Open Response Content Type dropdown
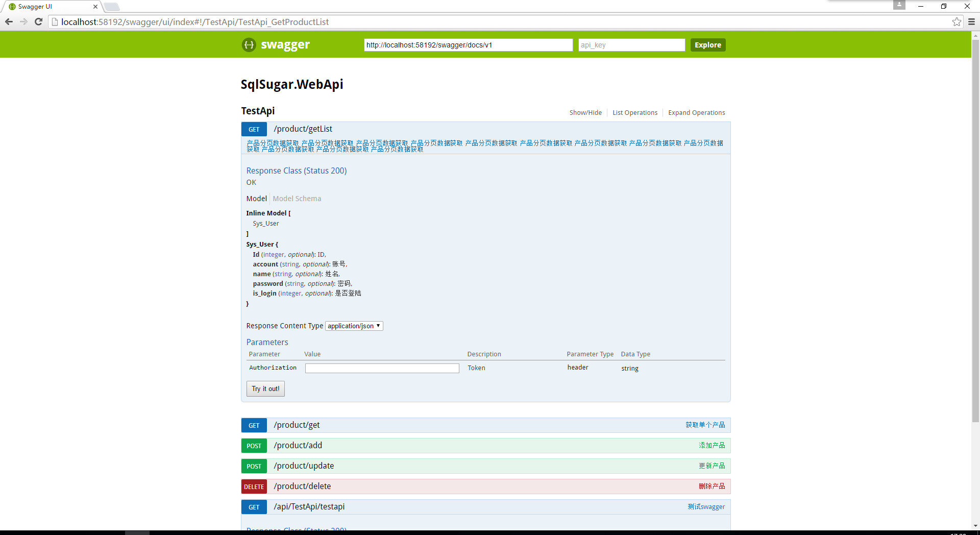Screen dimensions: 980x535 coord(354,326)
